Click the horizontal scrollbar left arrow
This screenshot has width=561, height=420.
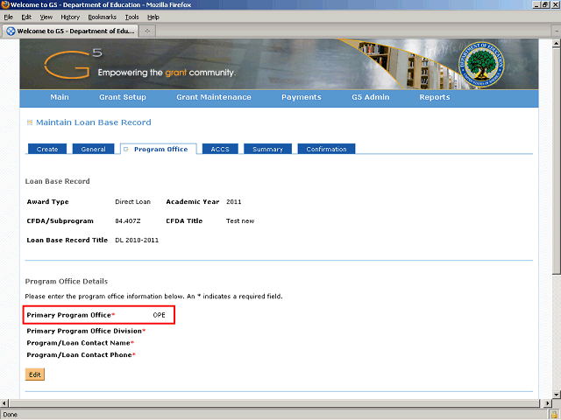(x=4, y=403)
